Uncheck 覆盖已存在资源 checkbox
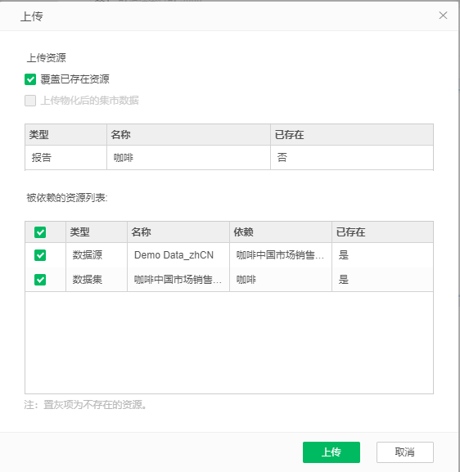Screen dimensions: 460x472 tap(30, 79)
